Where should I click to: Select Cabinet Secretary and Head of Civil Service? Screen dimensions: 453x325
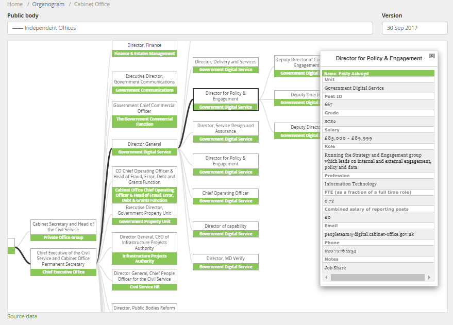click(63, 230)
